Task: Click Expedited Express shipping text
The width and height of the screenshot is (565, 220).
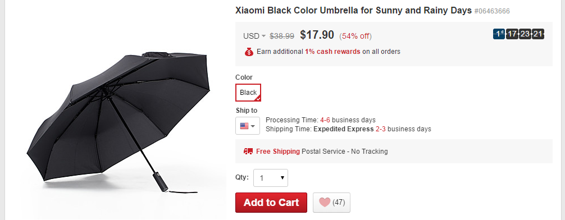Action: 343,129
